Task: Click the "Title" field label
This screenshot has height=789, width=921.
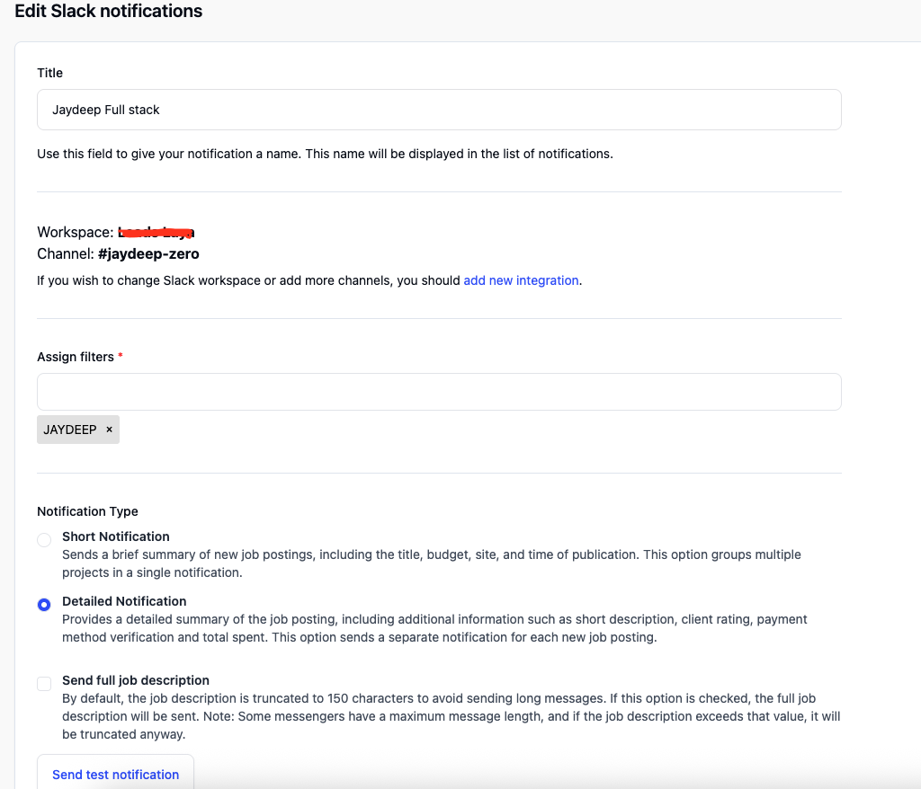Action: pos(50,73)
